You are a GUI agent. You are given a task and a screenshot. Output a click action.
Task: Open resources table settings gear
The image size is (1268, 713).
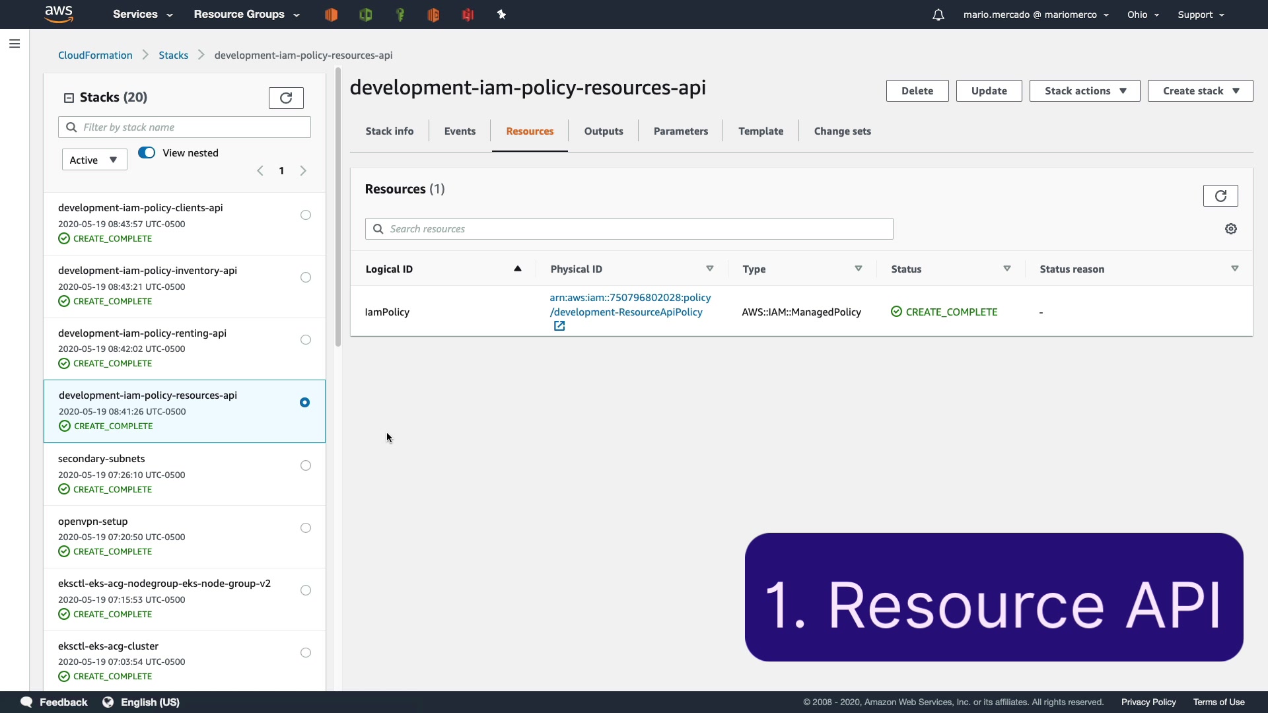pyautogui.click(x=1231, y=229)
